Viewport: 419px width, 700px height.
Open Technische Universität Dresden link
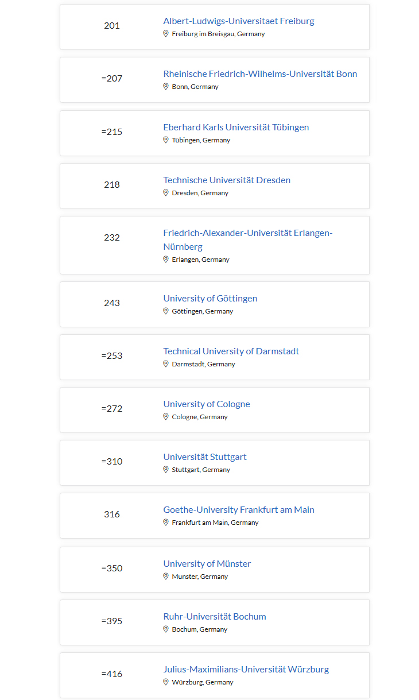[x=227, y=180]
